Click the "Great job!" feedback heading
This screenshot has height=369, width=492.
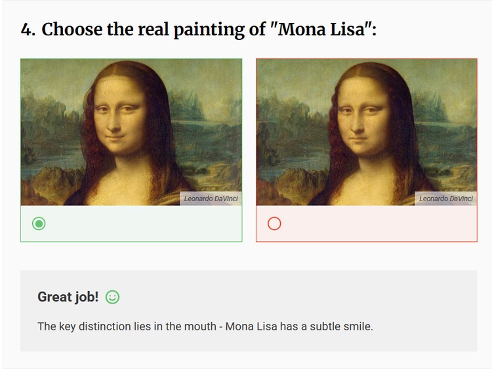tap(68, 297)
